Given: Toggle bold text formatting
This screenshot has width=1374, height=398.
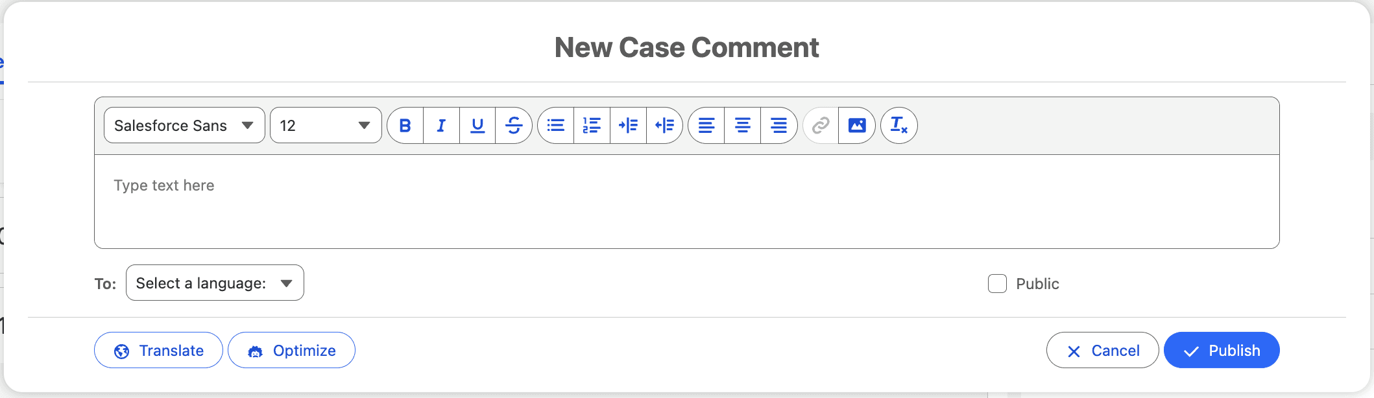Looking at the screenshot, I should (x=404, y=126).
